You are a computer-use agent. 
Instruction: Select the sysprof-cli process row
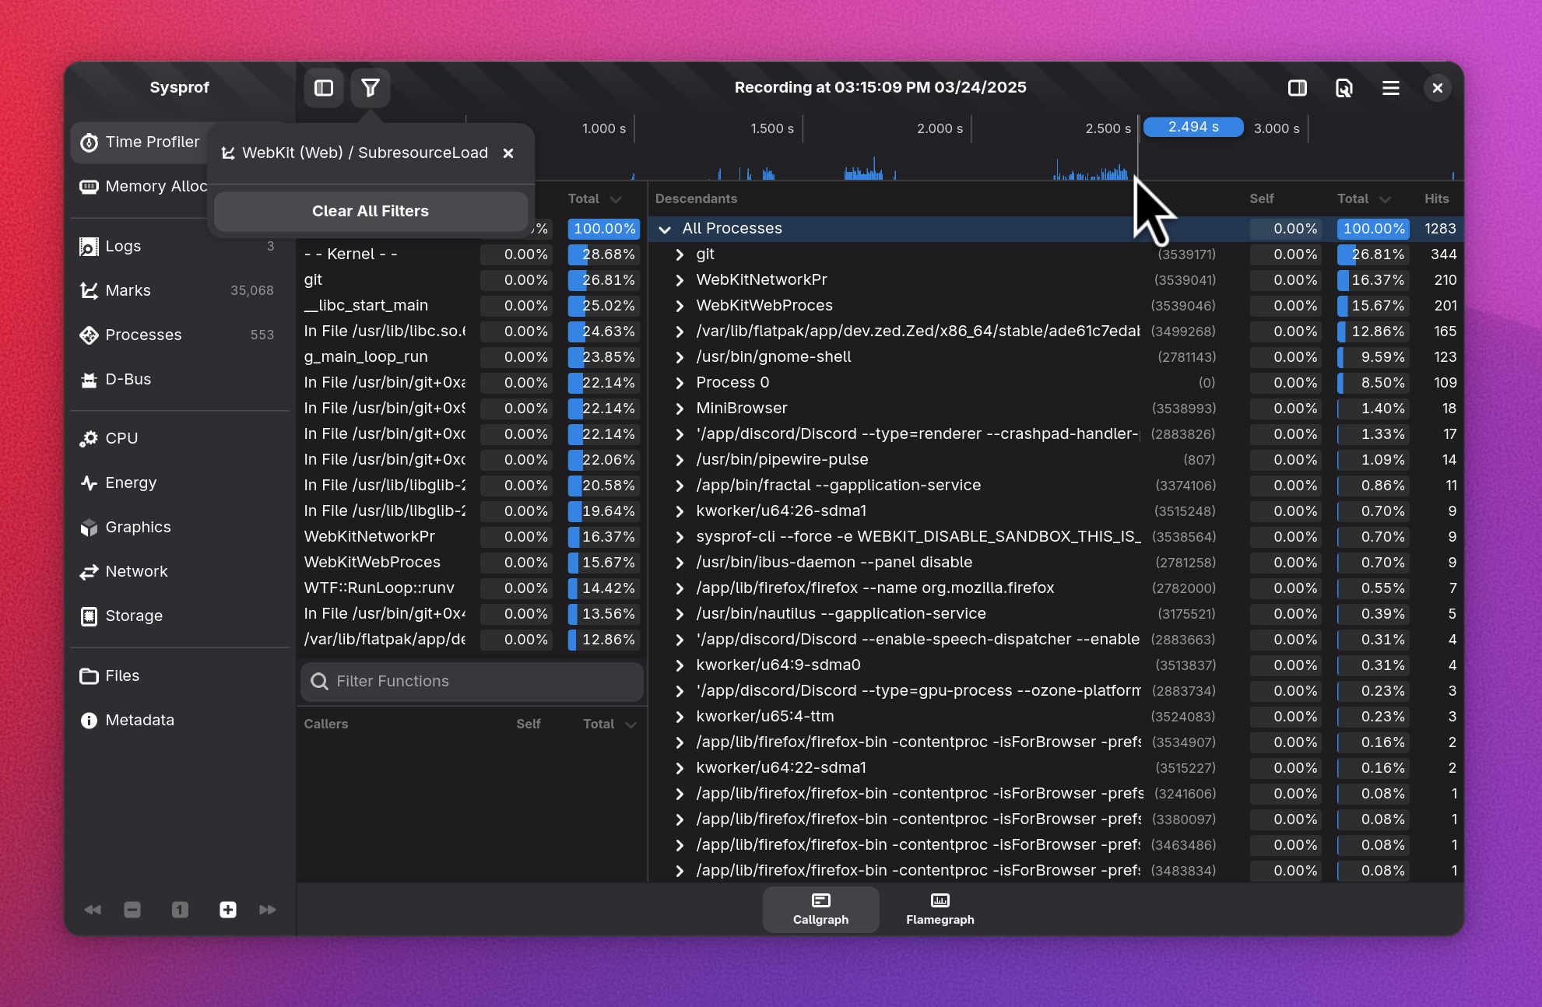1056,537
